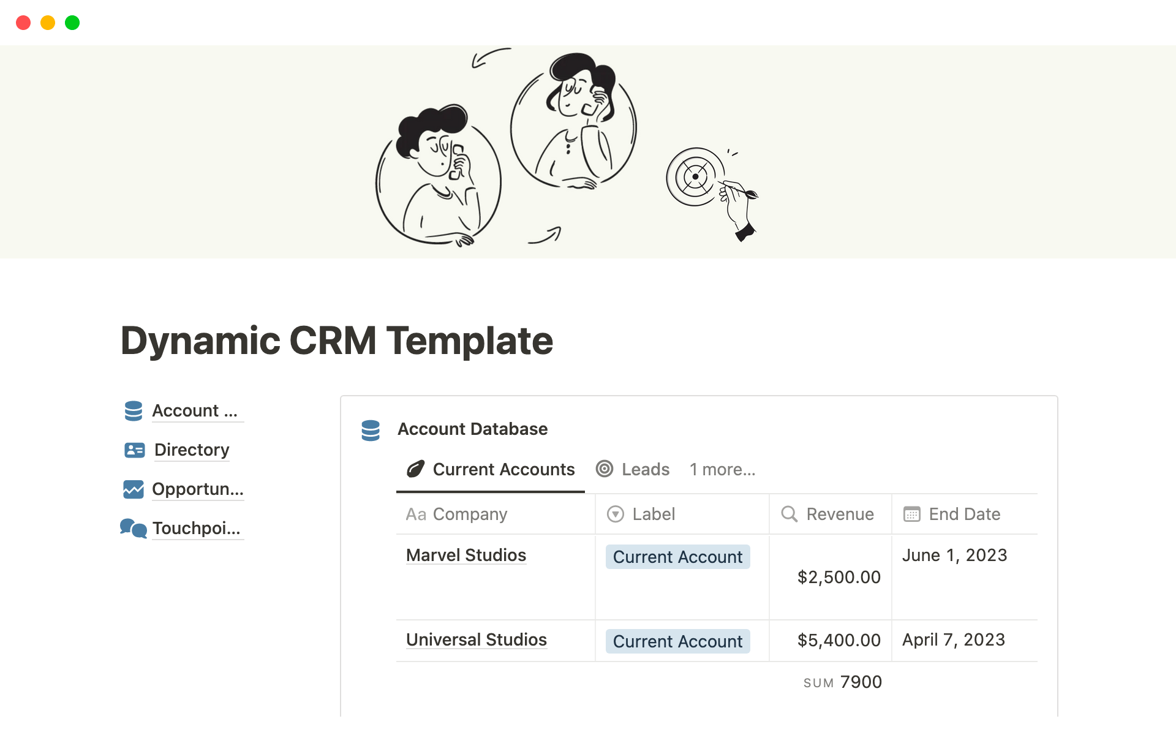The width and height of the screenshot is (1176, 735).
Task: Open the Label column dropdown arrow
Action: [616, 514]
